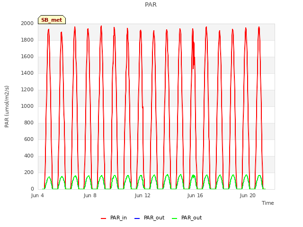This screenshot has height=227, width=303.
Task: Click the 400 y-axis tick label
Action: (29, 156)
